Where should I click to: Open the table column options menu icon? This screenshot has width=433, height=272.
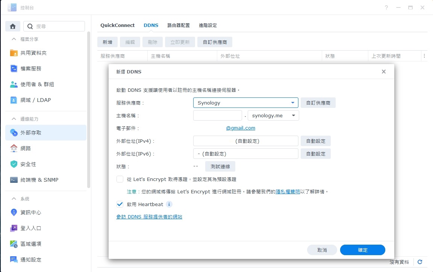(x=424, y=56)
